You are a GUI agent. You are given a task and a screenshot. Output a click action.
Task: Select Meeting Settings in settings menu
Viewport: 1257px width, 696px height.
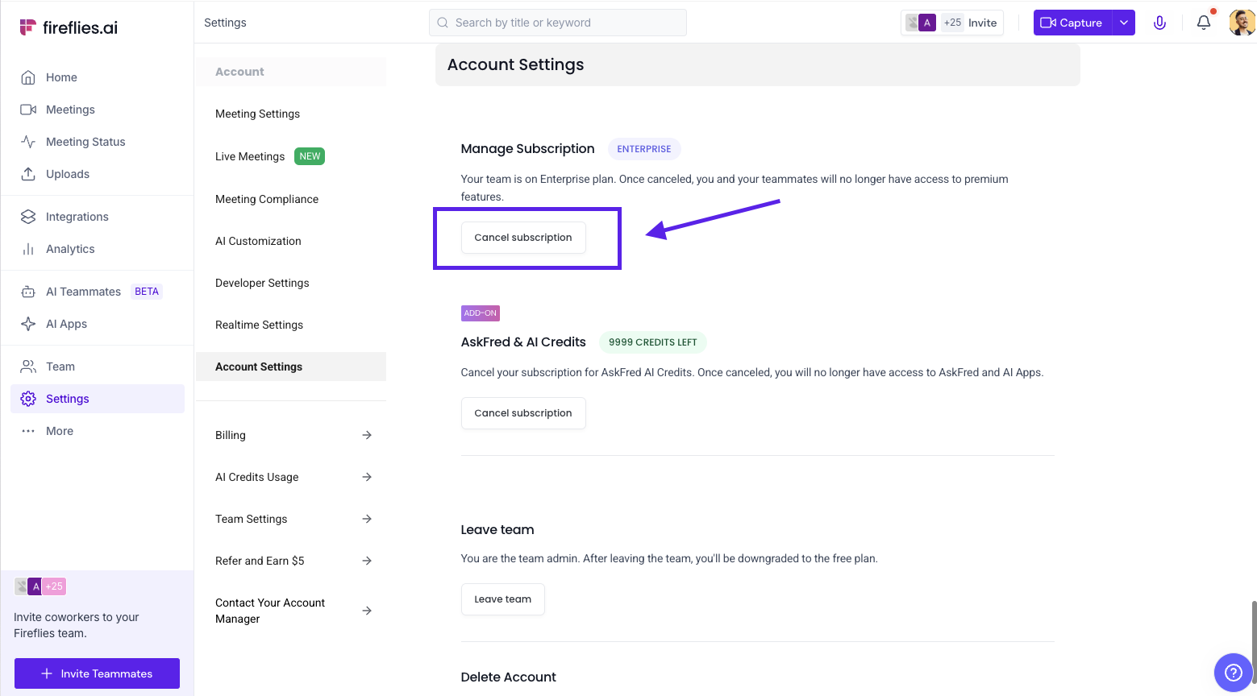click(257, 114)
